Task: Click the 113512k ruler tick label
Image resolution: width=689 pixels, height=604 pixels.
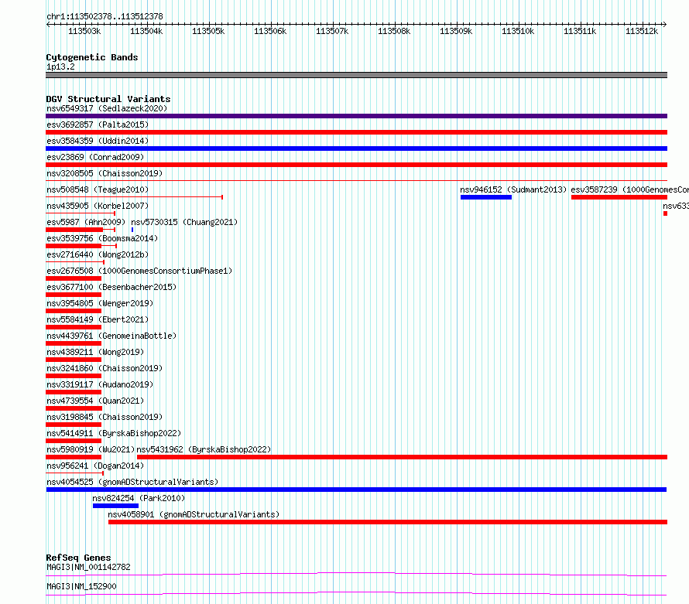Action: (642, 31)
